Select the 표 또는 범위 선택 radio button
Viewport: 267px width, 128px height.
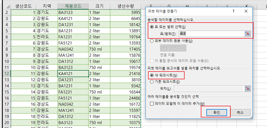(151, 27)
